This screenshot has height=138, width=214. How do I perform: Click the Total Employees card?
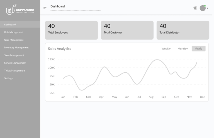(x=71, y=30)
